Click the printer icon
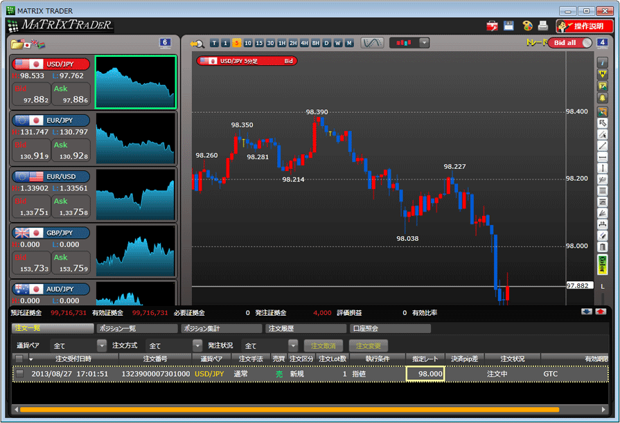The width and height of the screenshot is (620, 423). click(543, 26)
